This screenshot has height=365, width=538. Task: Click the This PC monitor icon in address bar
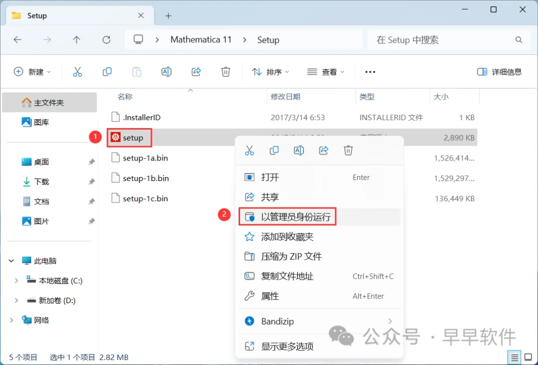click(138, 39)
